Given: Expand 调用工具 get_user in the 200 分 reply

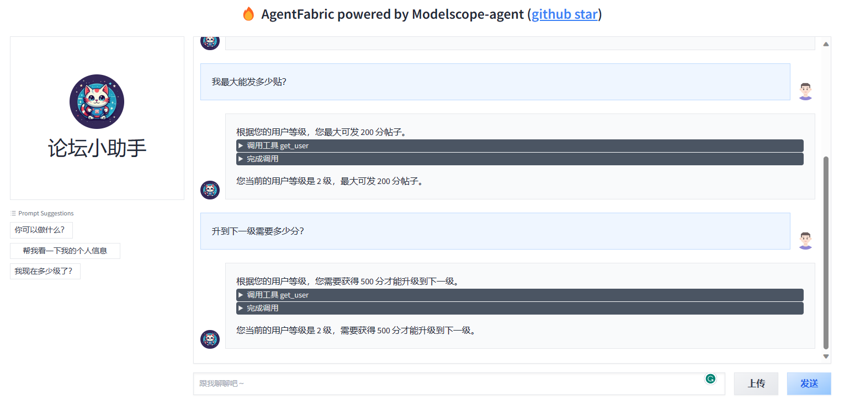Looking at the screenshot, I should click(519, 145).
